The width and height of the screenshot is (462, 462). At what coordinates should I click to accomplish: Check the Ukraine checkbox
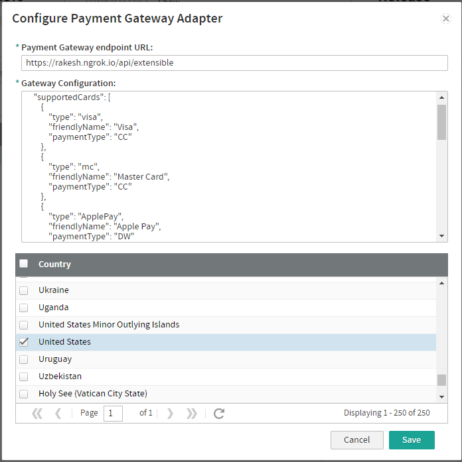(24, 290)
